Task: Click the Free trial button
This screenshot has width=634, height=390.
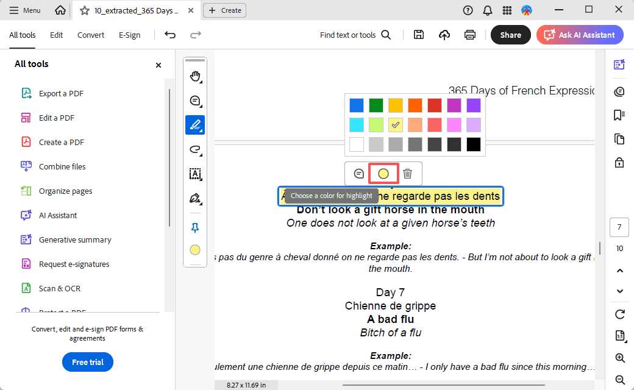Action: pos(88,362)
